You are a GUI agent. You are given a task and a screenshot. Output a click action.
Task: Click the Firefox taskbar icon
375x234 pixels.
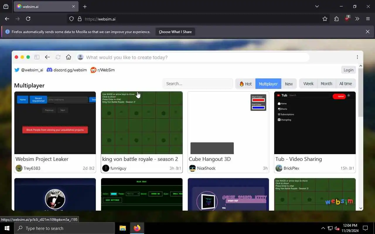tap(137, 228)
